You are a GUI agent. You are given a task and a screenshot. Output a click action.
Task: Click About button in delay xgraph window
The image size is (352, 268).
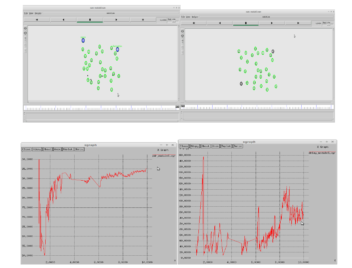pyautogui.click(x=205, y=146)
